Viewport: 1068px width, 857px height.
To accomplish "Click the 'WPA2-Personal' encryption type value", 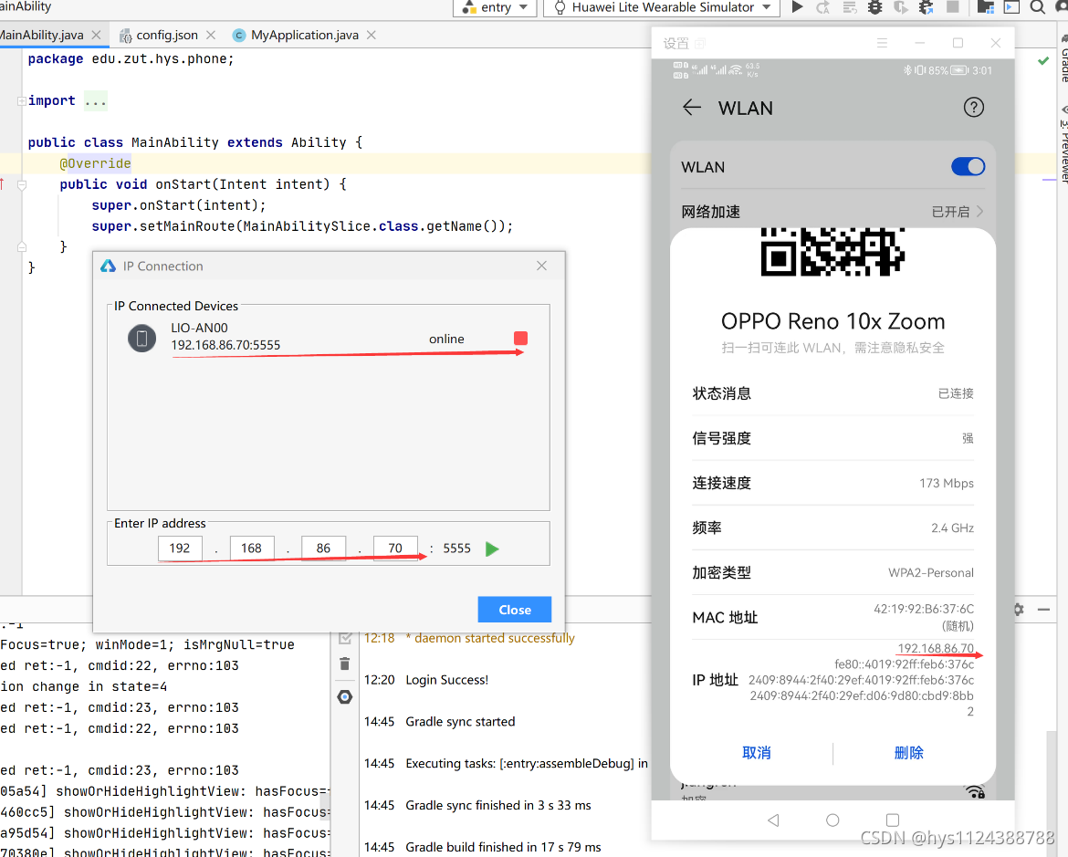I will pos(930,573).
